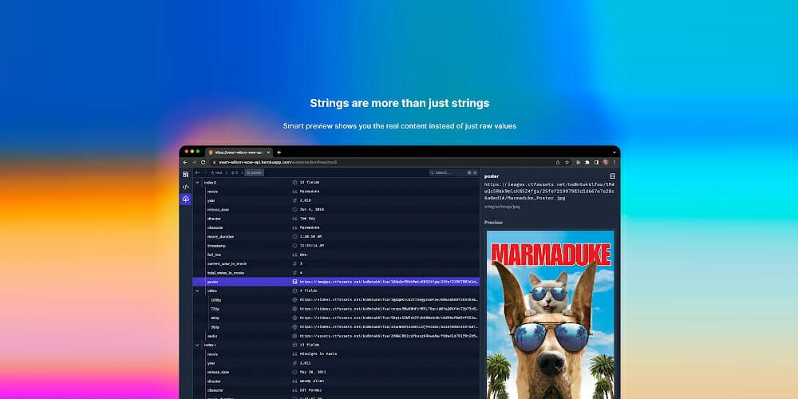Viewport: 798px width, 399px height.
Task: Select the movie row showing Marmaduke
Action: pos(337,192)
